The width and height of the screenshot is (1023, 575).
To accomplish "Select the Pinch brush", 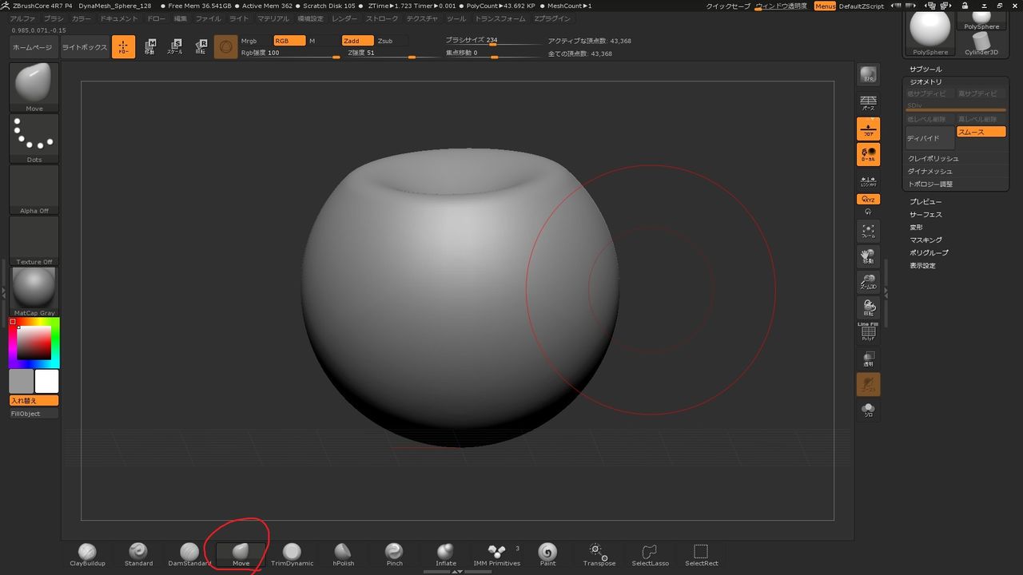I will [394, 553].
